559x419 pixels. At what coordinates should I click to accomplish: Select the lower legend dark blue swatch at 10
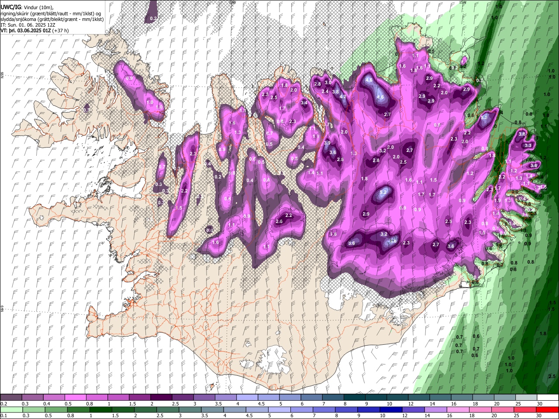[391, 409]
